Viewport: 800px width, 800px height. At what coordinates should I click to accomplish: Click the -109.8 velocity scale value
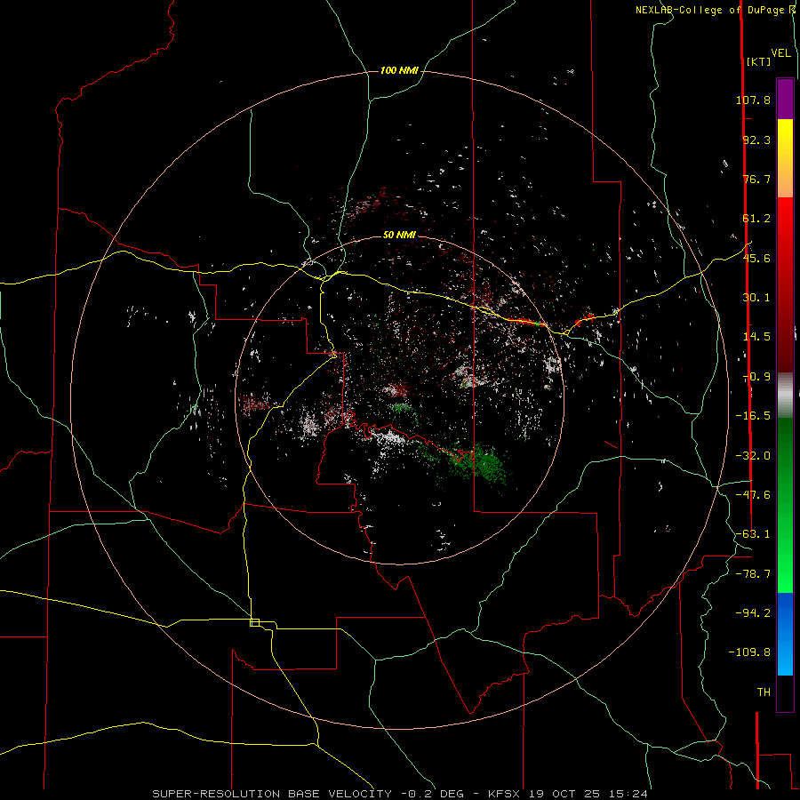tap(749, 652)
